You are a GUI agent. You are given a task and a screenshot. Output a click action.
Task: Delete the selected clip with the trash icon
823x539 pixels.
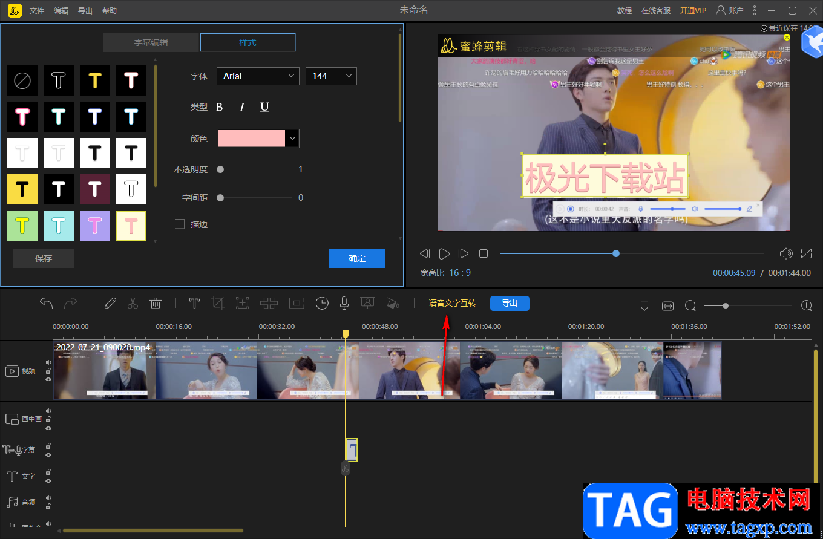tap(156, 303)
